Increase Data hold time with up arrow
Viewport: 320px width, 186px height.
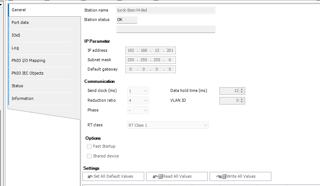coord(242,89)
